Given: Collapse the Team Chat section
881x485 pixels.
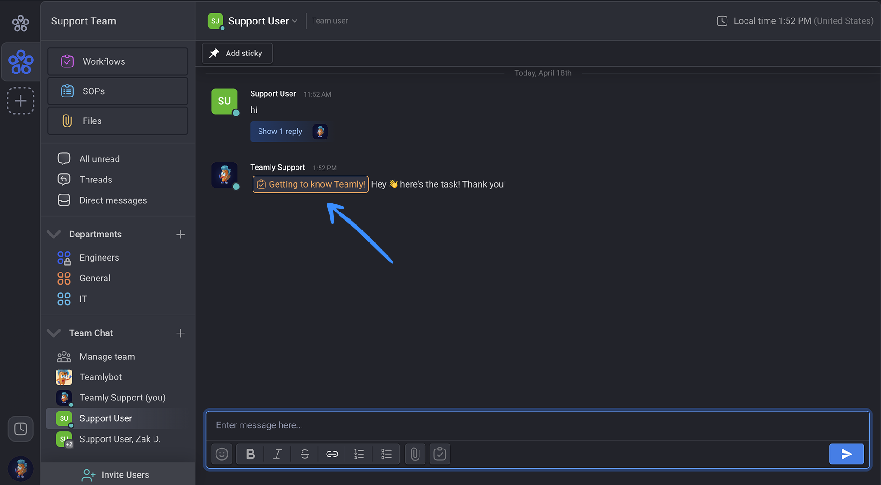Looking at the screenshot, I should (x=54, y=333).
